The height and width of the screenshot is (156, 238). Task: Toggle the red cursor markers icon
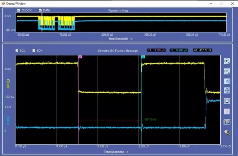tap(227, 111)
